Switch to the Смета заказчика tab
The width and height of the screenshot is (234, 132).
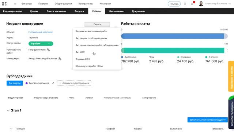coord(56,11)
